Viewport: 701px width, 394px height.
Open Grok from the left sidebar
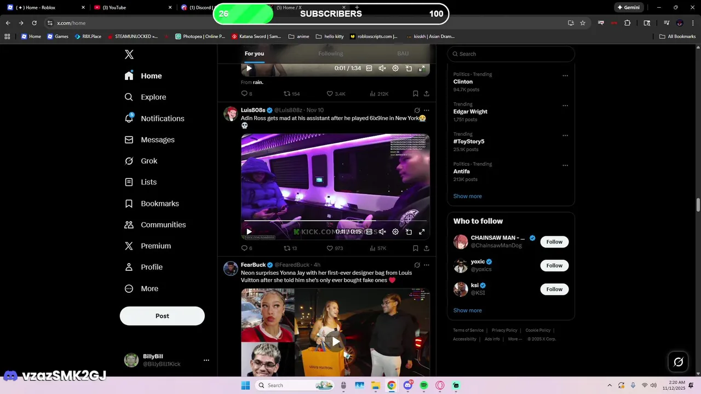(x=141, y=161)
